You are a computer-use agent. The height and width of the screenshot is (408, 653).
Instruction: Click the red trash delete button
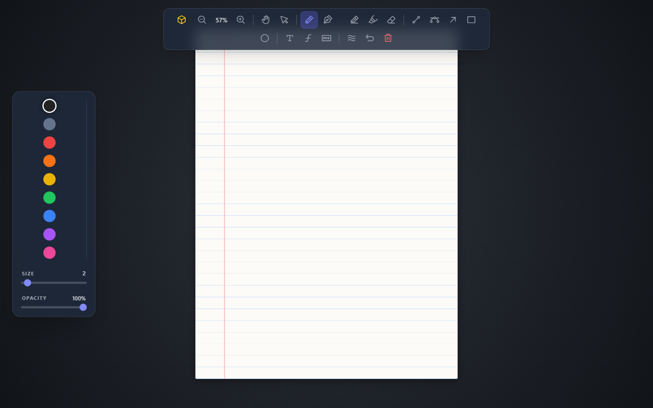click(388, 38)
